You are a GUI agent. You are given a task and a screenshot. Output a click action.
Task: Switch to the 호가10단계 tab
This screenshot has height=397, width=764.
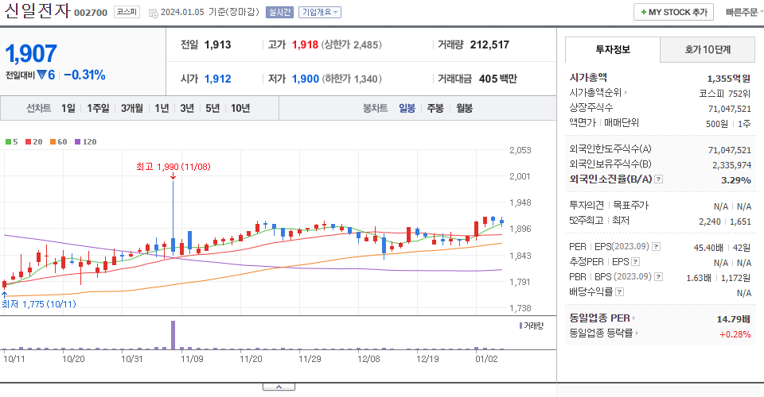(707, 49)
